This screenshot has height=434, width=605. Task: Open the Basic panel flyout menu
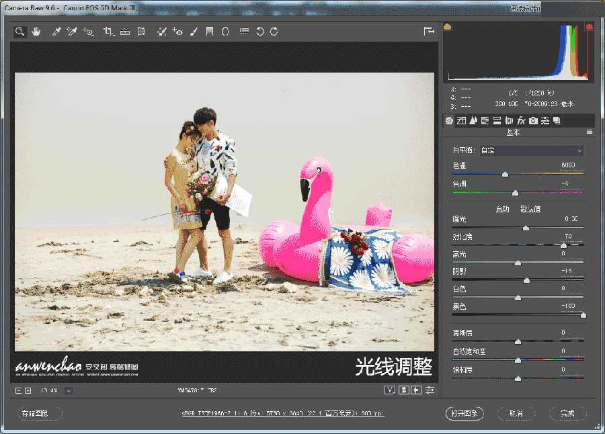click(x=590, y=132)
